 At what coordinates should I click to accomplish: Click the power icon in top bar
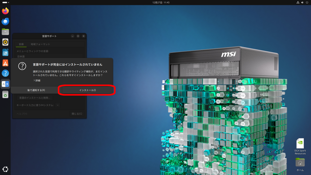pos(307,2)
